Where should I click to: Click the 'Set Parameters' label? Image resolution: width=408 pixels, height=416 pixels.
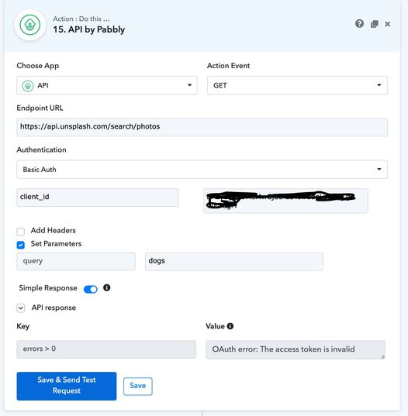pyautogui.click(x=56, y=244)
